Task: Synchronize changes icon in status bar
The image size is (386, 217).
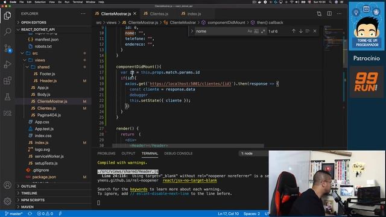Action: click(x=30, y=213)
